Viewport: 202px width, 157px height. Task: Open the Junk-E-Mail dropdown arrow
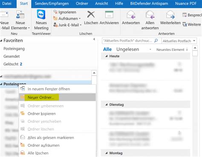(81, 25)
